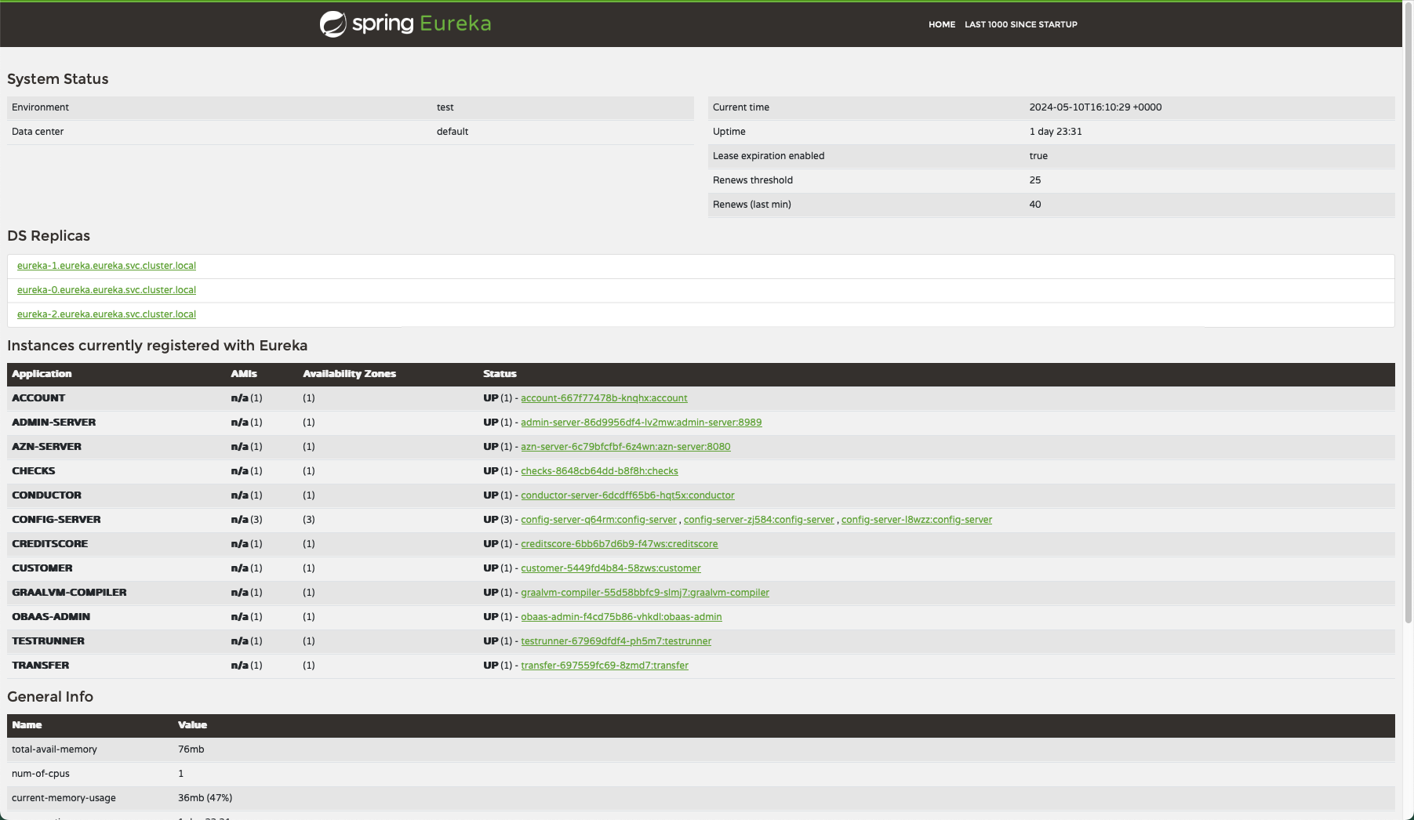Viewport: 1414px width, 820px height.
Task: Open the testrunner instance link
Action: (616, 641)
